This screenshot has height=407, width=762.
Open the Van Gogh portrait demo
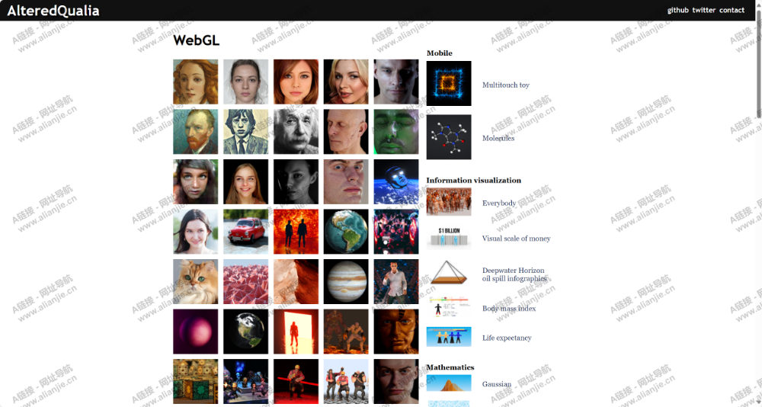[x=195, y=132]
